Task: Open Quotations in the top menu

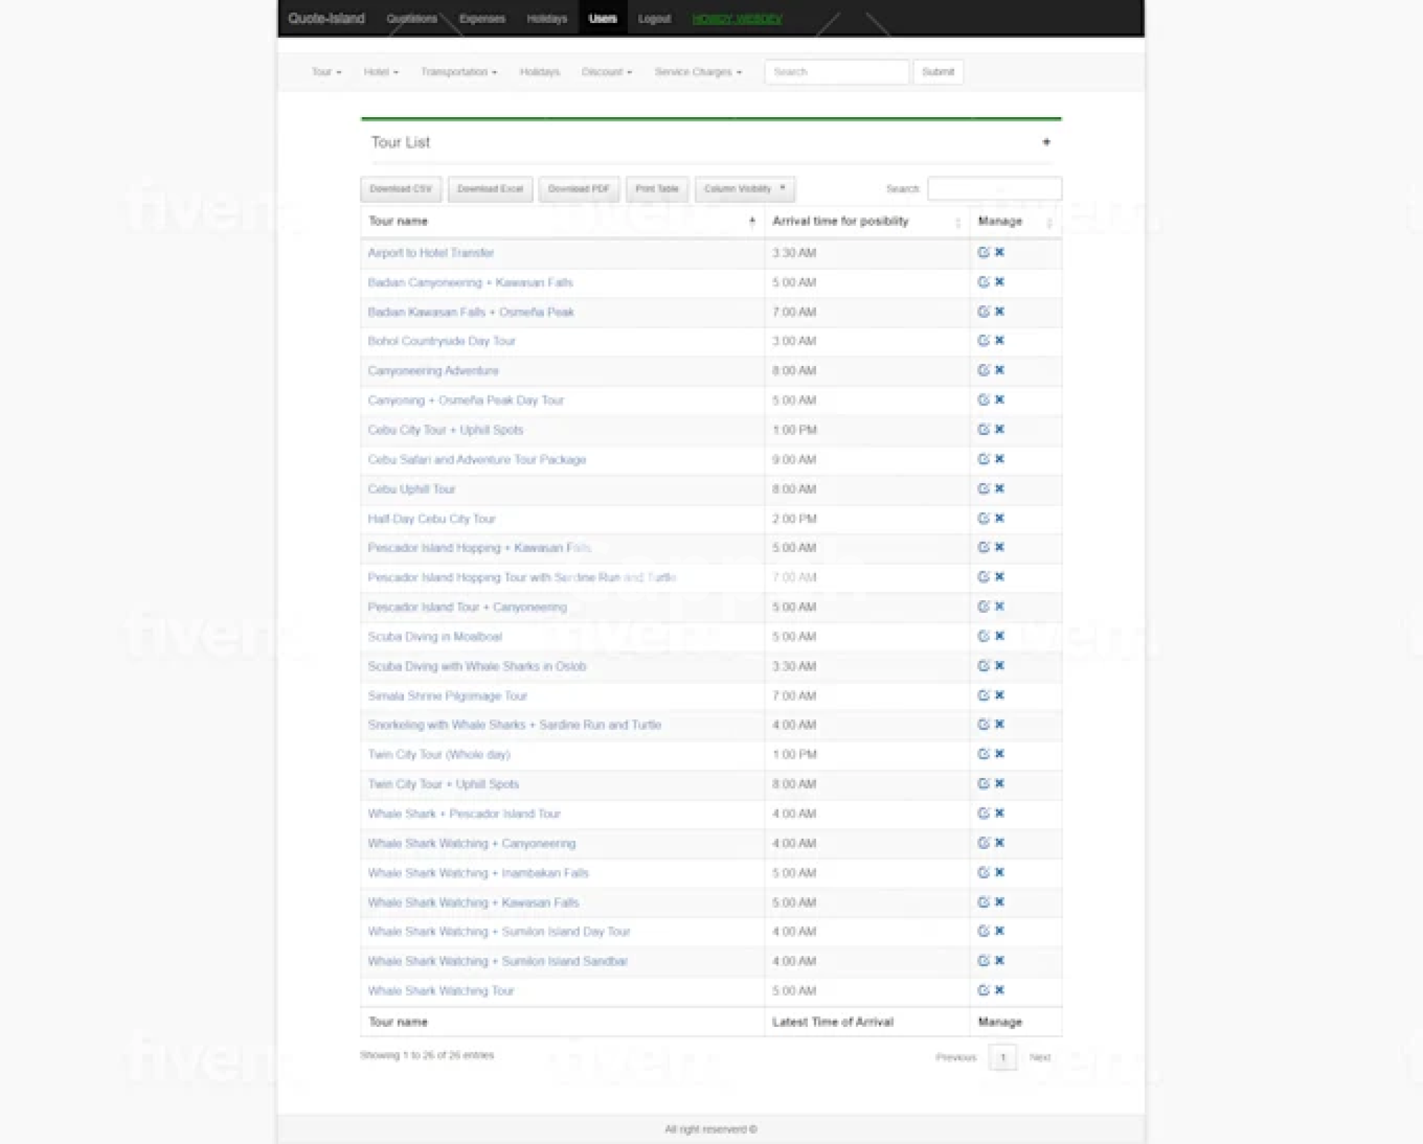Action: (411, 19)
